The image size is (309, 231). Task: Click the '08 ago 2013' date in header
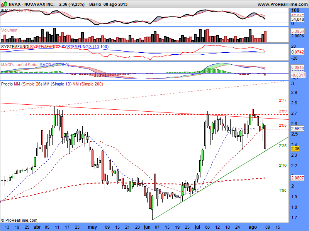tap(115, 4)
